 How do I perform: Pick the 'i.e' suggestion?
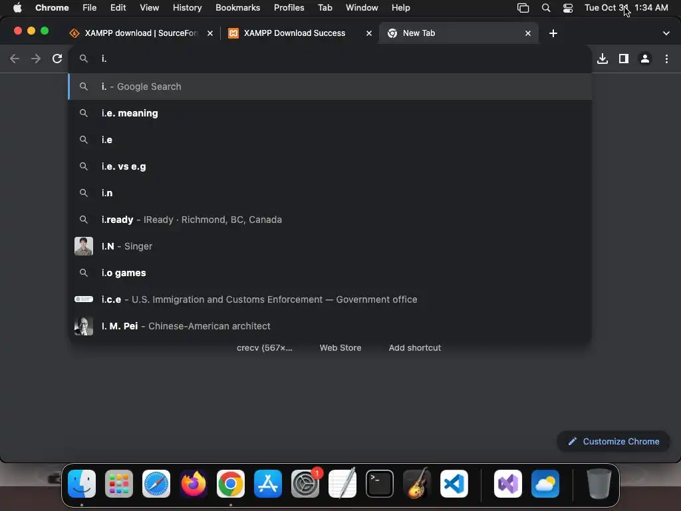(x=330, y=140)
